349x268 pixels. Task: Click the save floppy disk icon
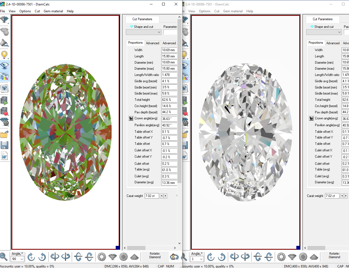4,145
